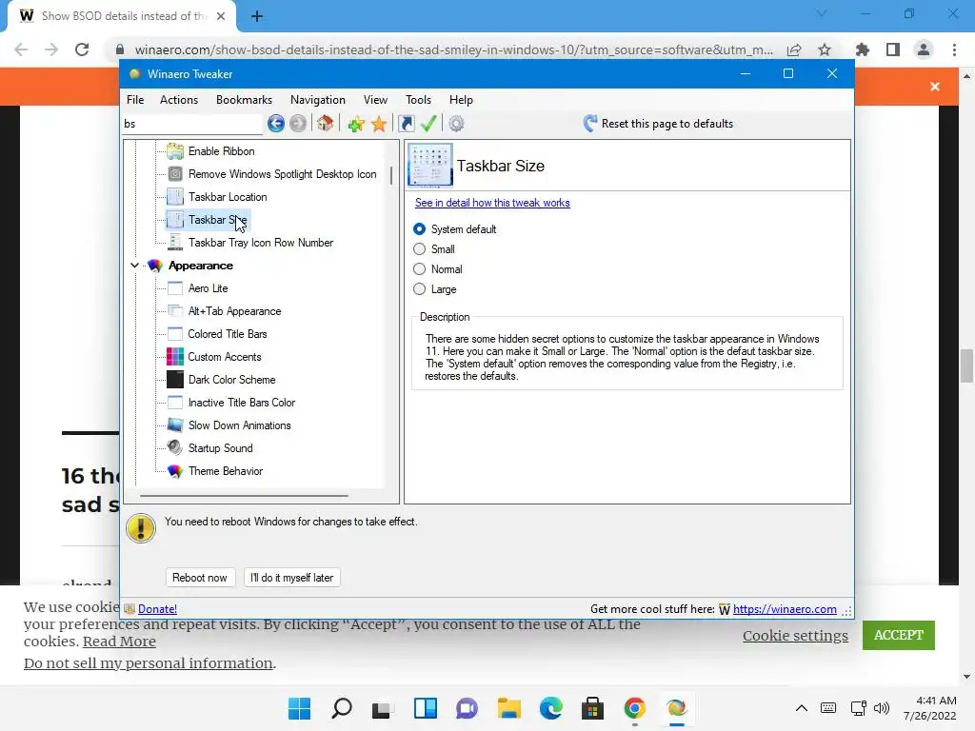Click the tree horizontal scrollbar
Image resolution: width=975 pixels, height=731 pixels.
pos(244,496)
